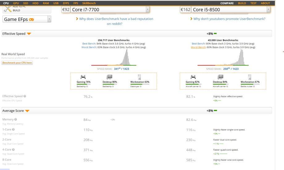This screenshot has height=170, width=284.
Task: Open the Core i7-7700 dropdown arrow
Action: 148,10
